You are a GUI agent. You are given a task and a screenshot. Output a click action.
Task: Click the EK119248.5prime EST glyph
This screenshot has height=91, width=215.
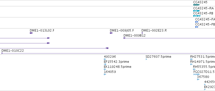pos(105,69)
